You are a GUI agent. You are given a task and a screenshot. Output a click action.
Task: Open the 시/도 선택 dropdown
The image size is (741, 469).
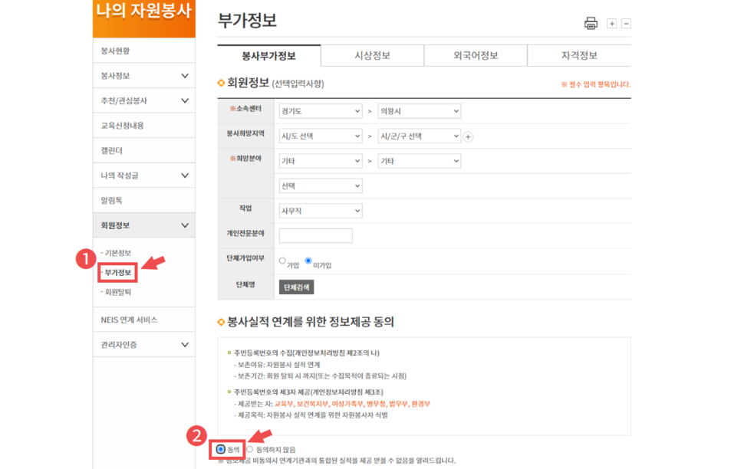pos(320,136)
